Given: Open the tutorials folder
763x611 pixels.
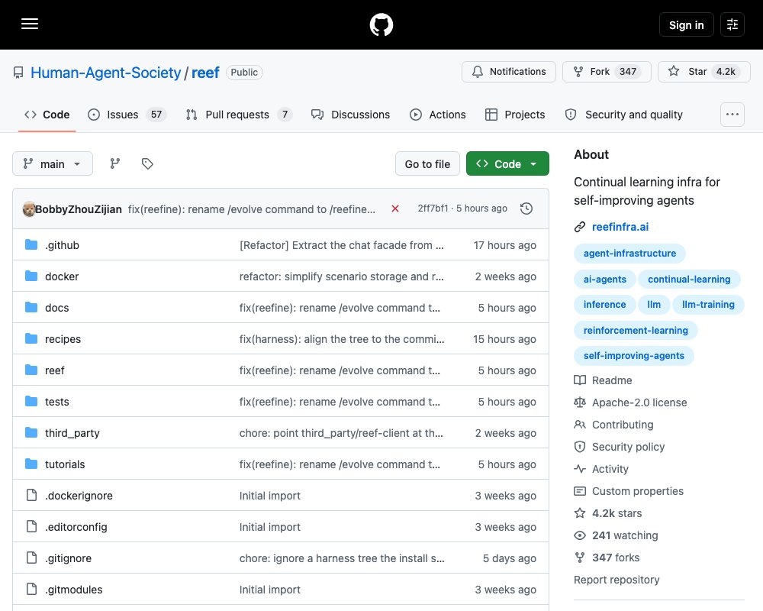Looking at the screenshot, I should pyautogui.click(x=65, y=464).
